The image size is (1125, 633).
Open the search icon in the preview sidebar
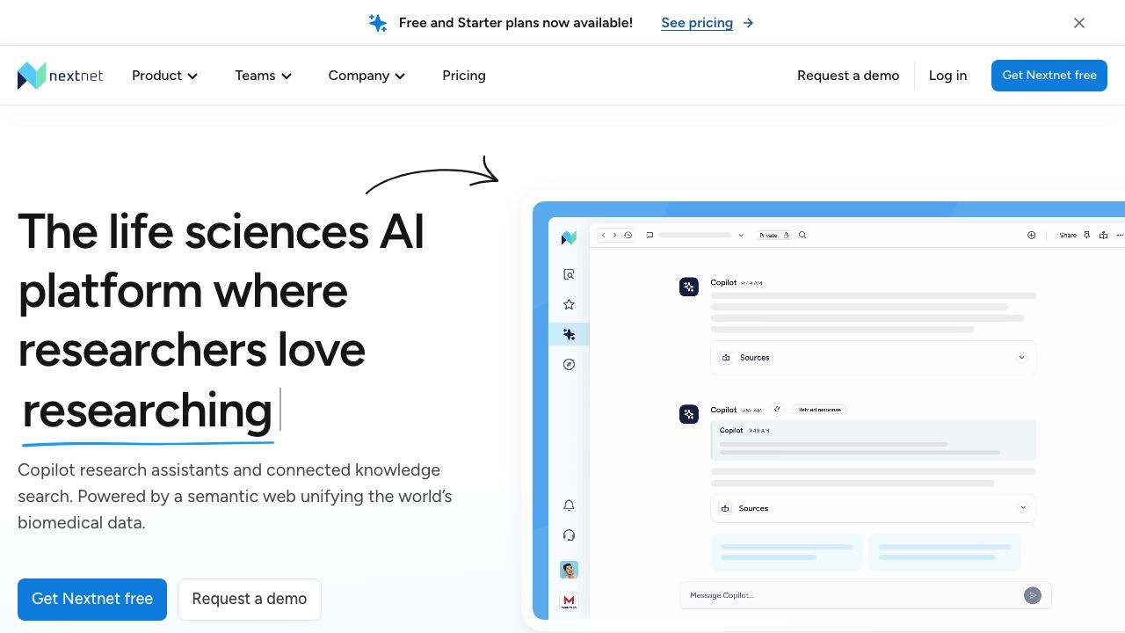pos(569,274)
